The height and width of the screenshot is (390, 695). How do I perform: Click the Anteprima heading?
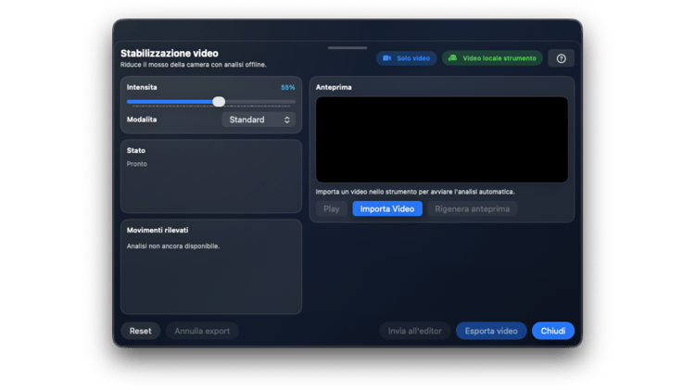coord(334,87)
